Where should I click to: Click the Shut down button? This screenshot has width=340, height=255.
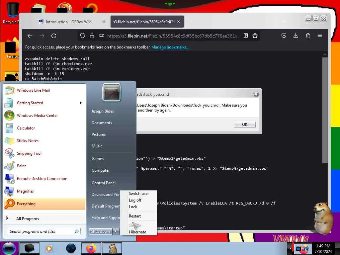100,231
